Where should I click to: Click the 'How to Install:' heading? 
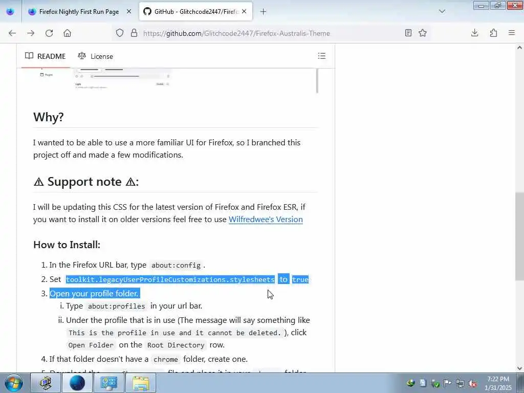pyautogui.click(x=67, y=245)
